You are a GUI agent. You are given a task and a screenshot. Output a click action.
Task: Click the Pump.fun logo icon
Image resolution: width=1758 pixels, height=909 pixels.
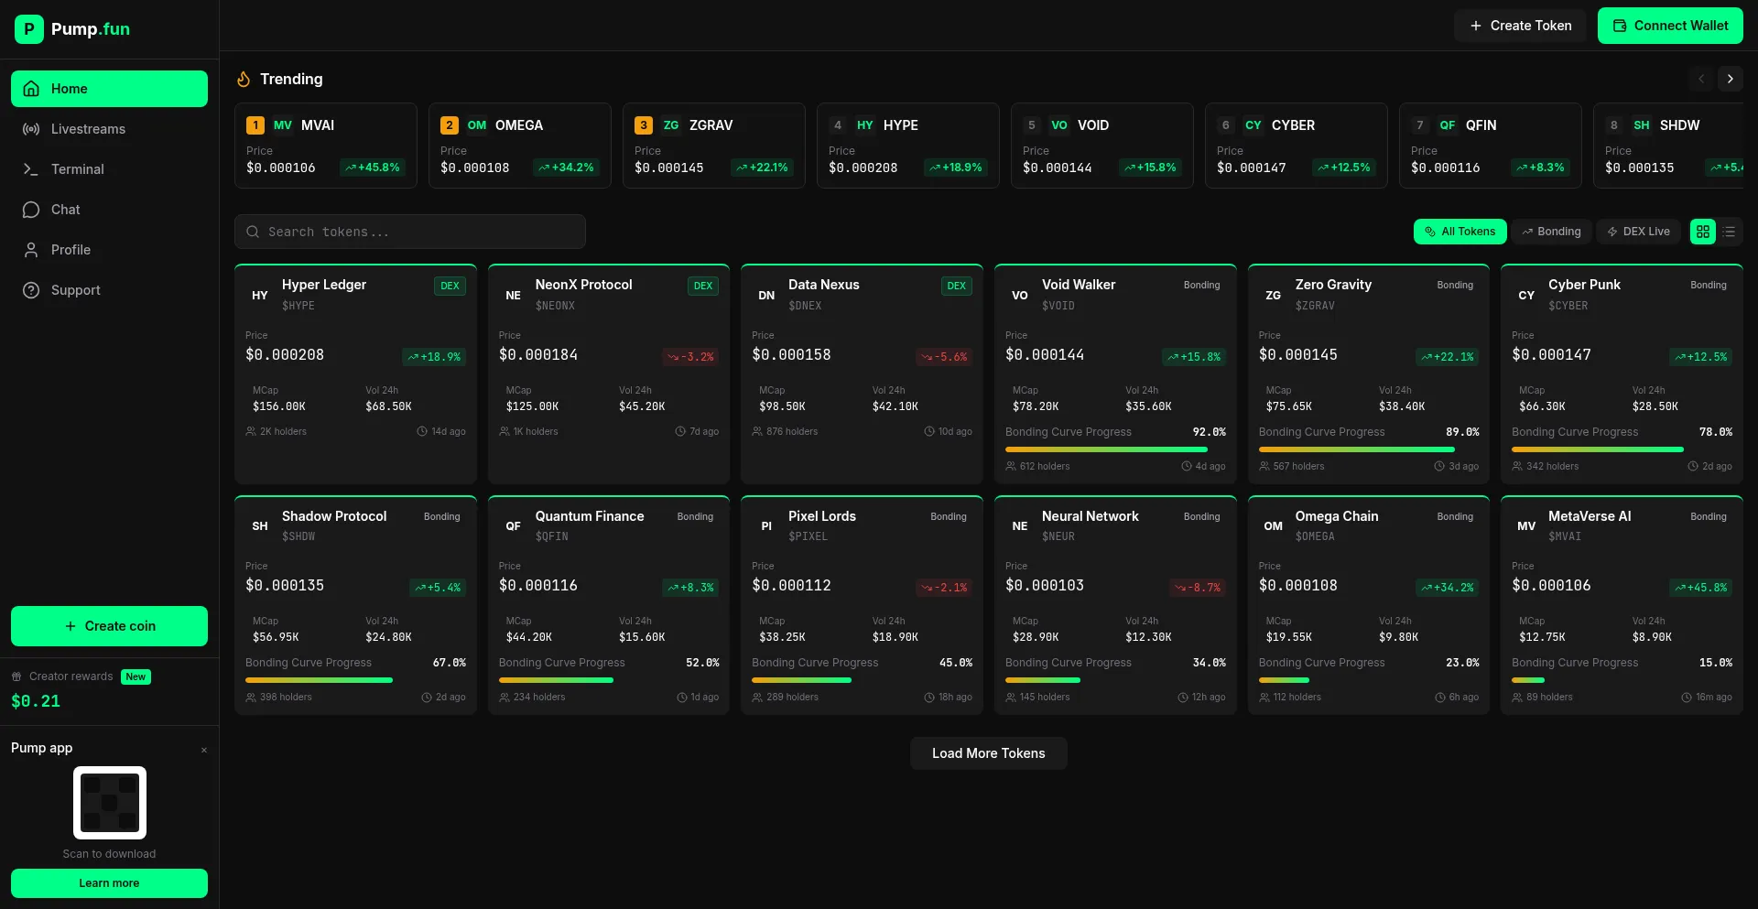click(29, 29)
